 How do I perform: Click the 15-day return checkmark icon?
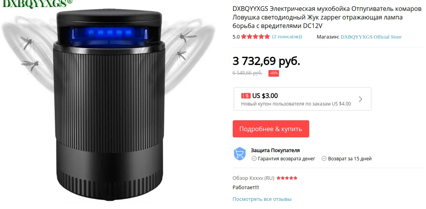pos(324,159)
